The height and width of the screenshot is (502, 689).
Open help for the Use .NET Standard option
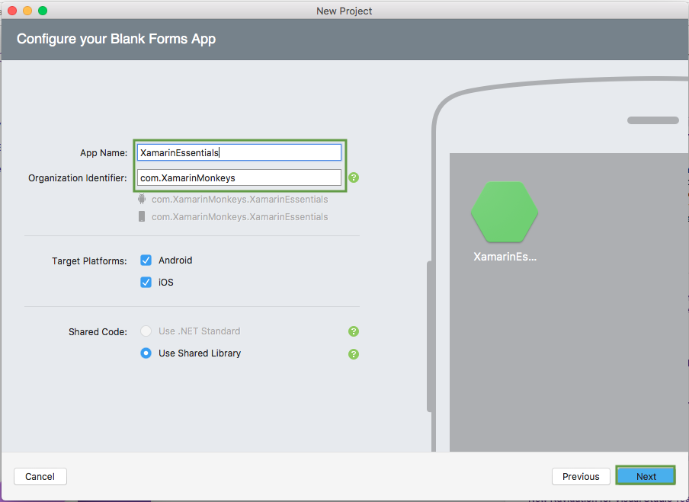353,331
